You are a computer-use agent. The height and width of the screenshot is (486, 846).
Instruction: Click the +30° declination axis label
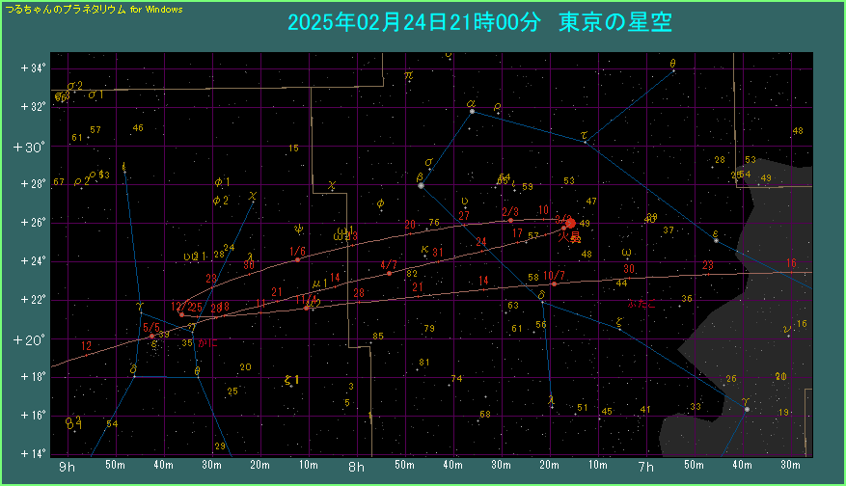29,147
